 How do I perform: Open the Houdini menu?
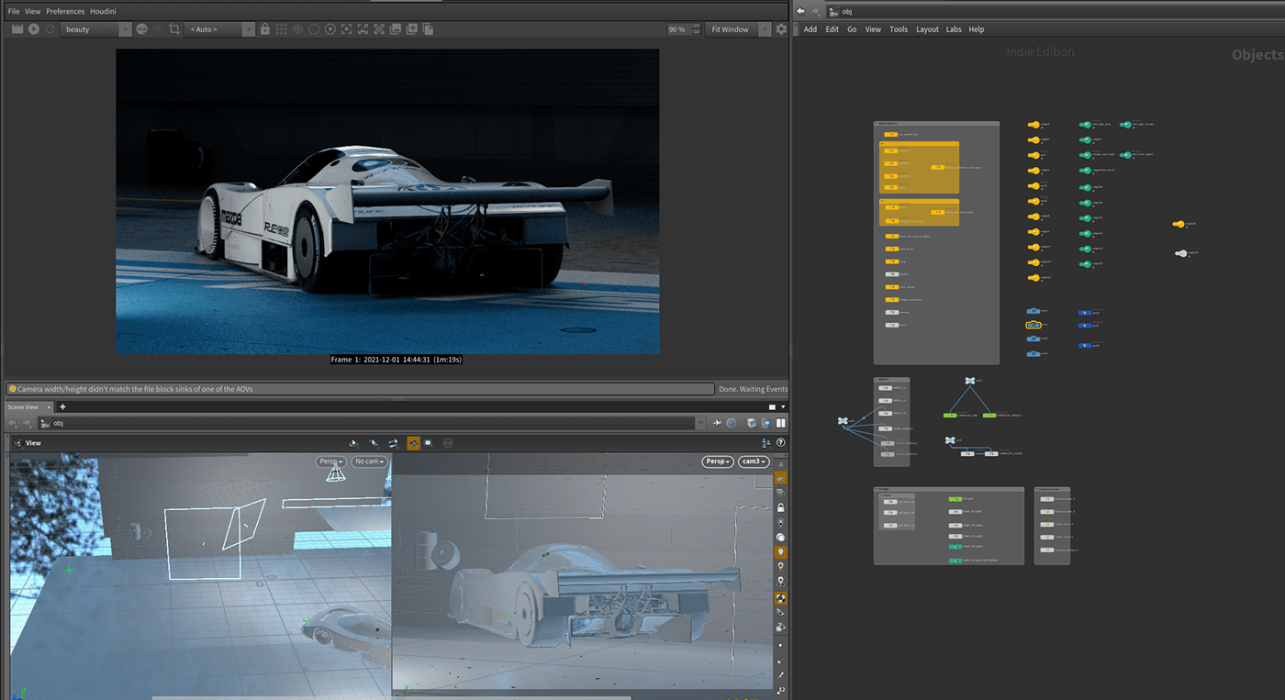(103, 11)
